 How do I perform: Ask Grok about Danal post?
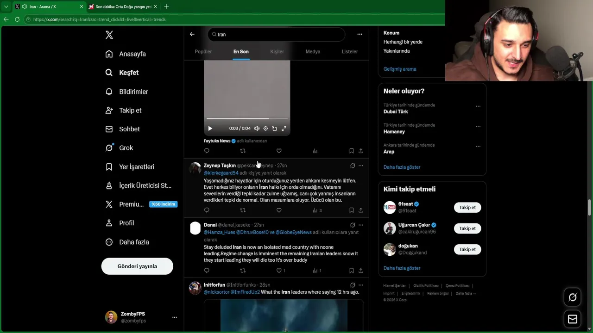pyautogui.click(x=353, y=225)
